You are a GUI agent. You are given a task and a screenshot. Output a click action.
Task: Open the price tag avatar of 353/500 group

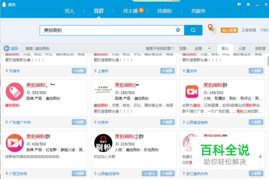click(15, 92)
